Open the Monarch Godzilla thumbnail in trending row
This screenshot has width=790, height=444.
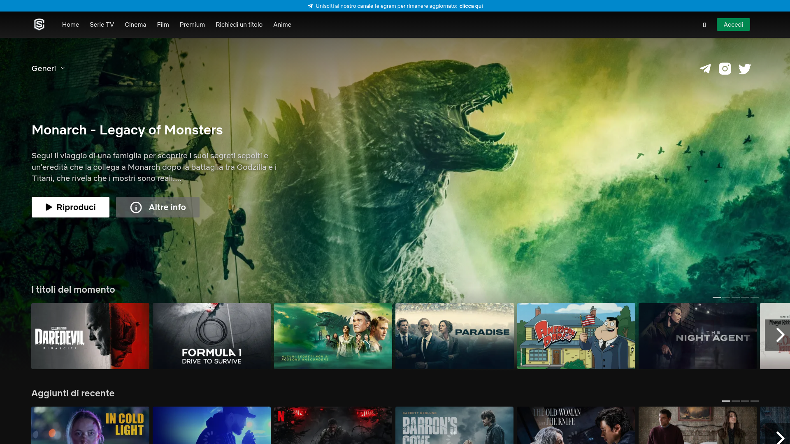pyautogui.click(x=333, y=336)
